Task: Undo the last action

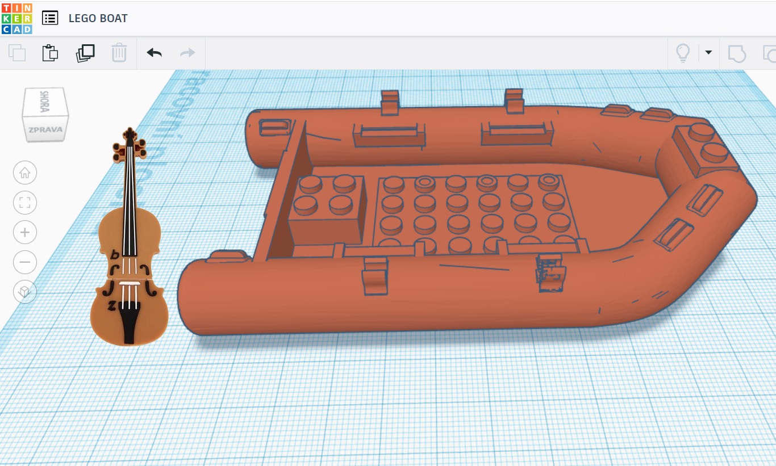Action: tap(153, 52)
